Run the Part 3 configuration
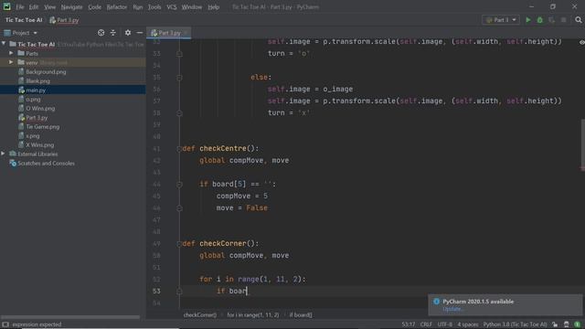Viewport: 585px width, 329px height. pyautogui.click(x=528, y=20)
